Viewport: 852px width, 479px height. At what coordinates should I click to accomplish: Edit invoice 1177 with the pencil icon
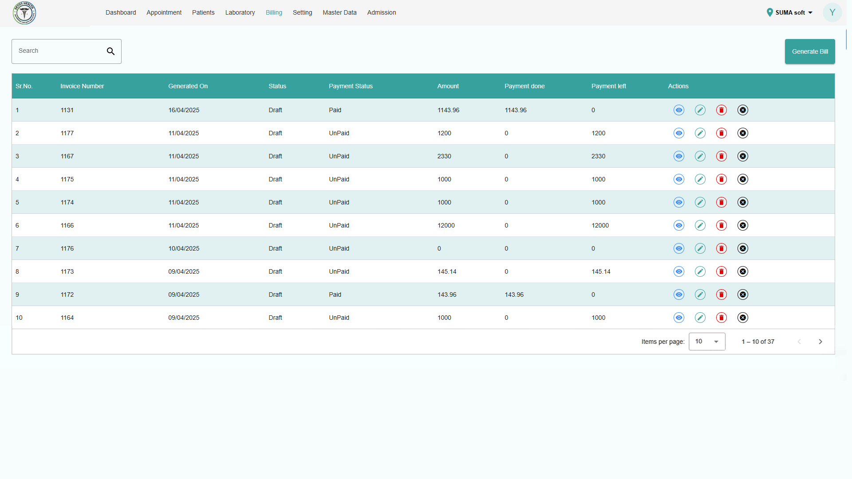pos(700,133)
